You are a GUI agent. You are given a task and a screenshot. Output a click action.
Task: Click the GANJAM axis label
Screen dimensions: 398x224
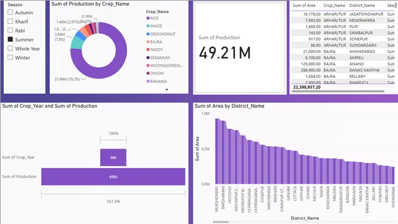[288, 194]
